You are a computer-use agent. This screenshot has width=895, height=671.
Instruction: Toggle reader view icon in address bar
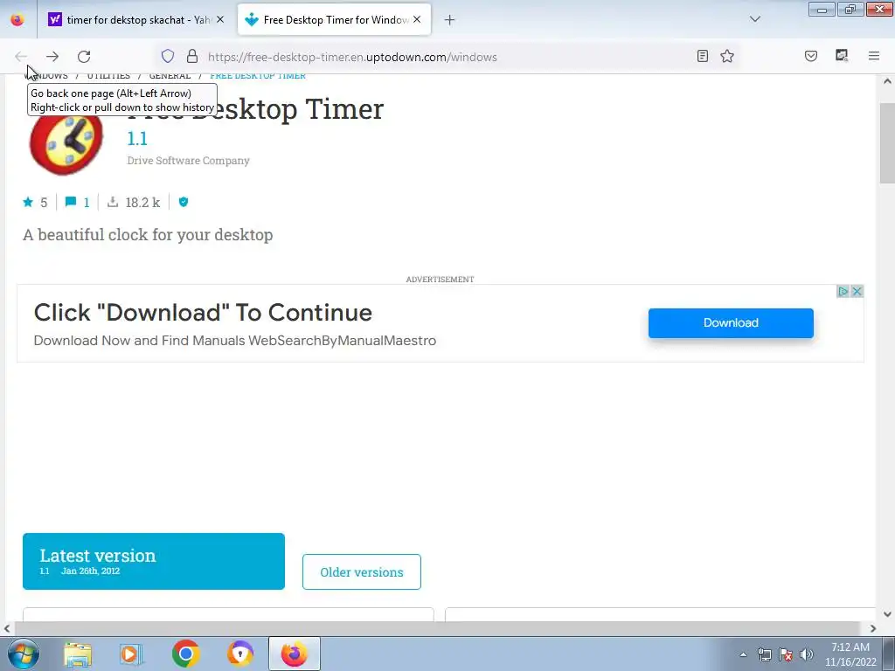pos(703,56)
